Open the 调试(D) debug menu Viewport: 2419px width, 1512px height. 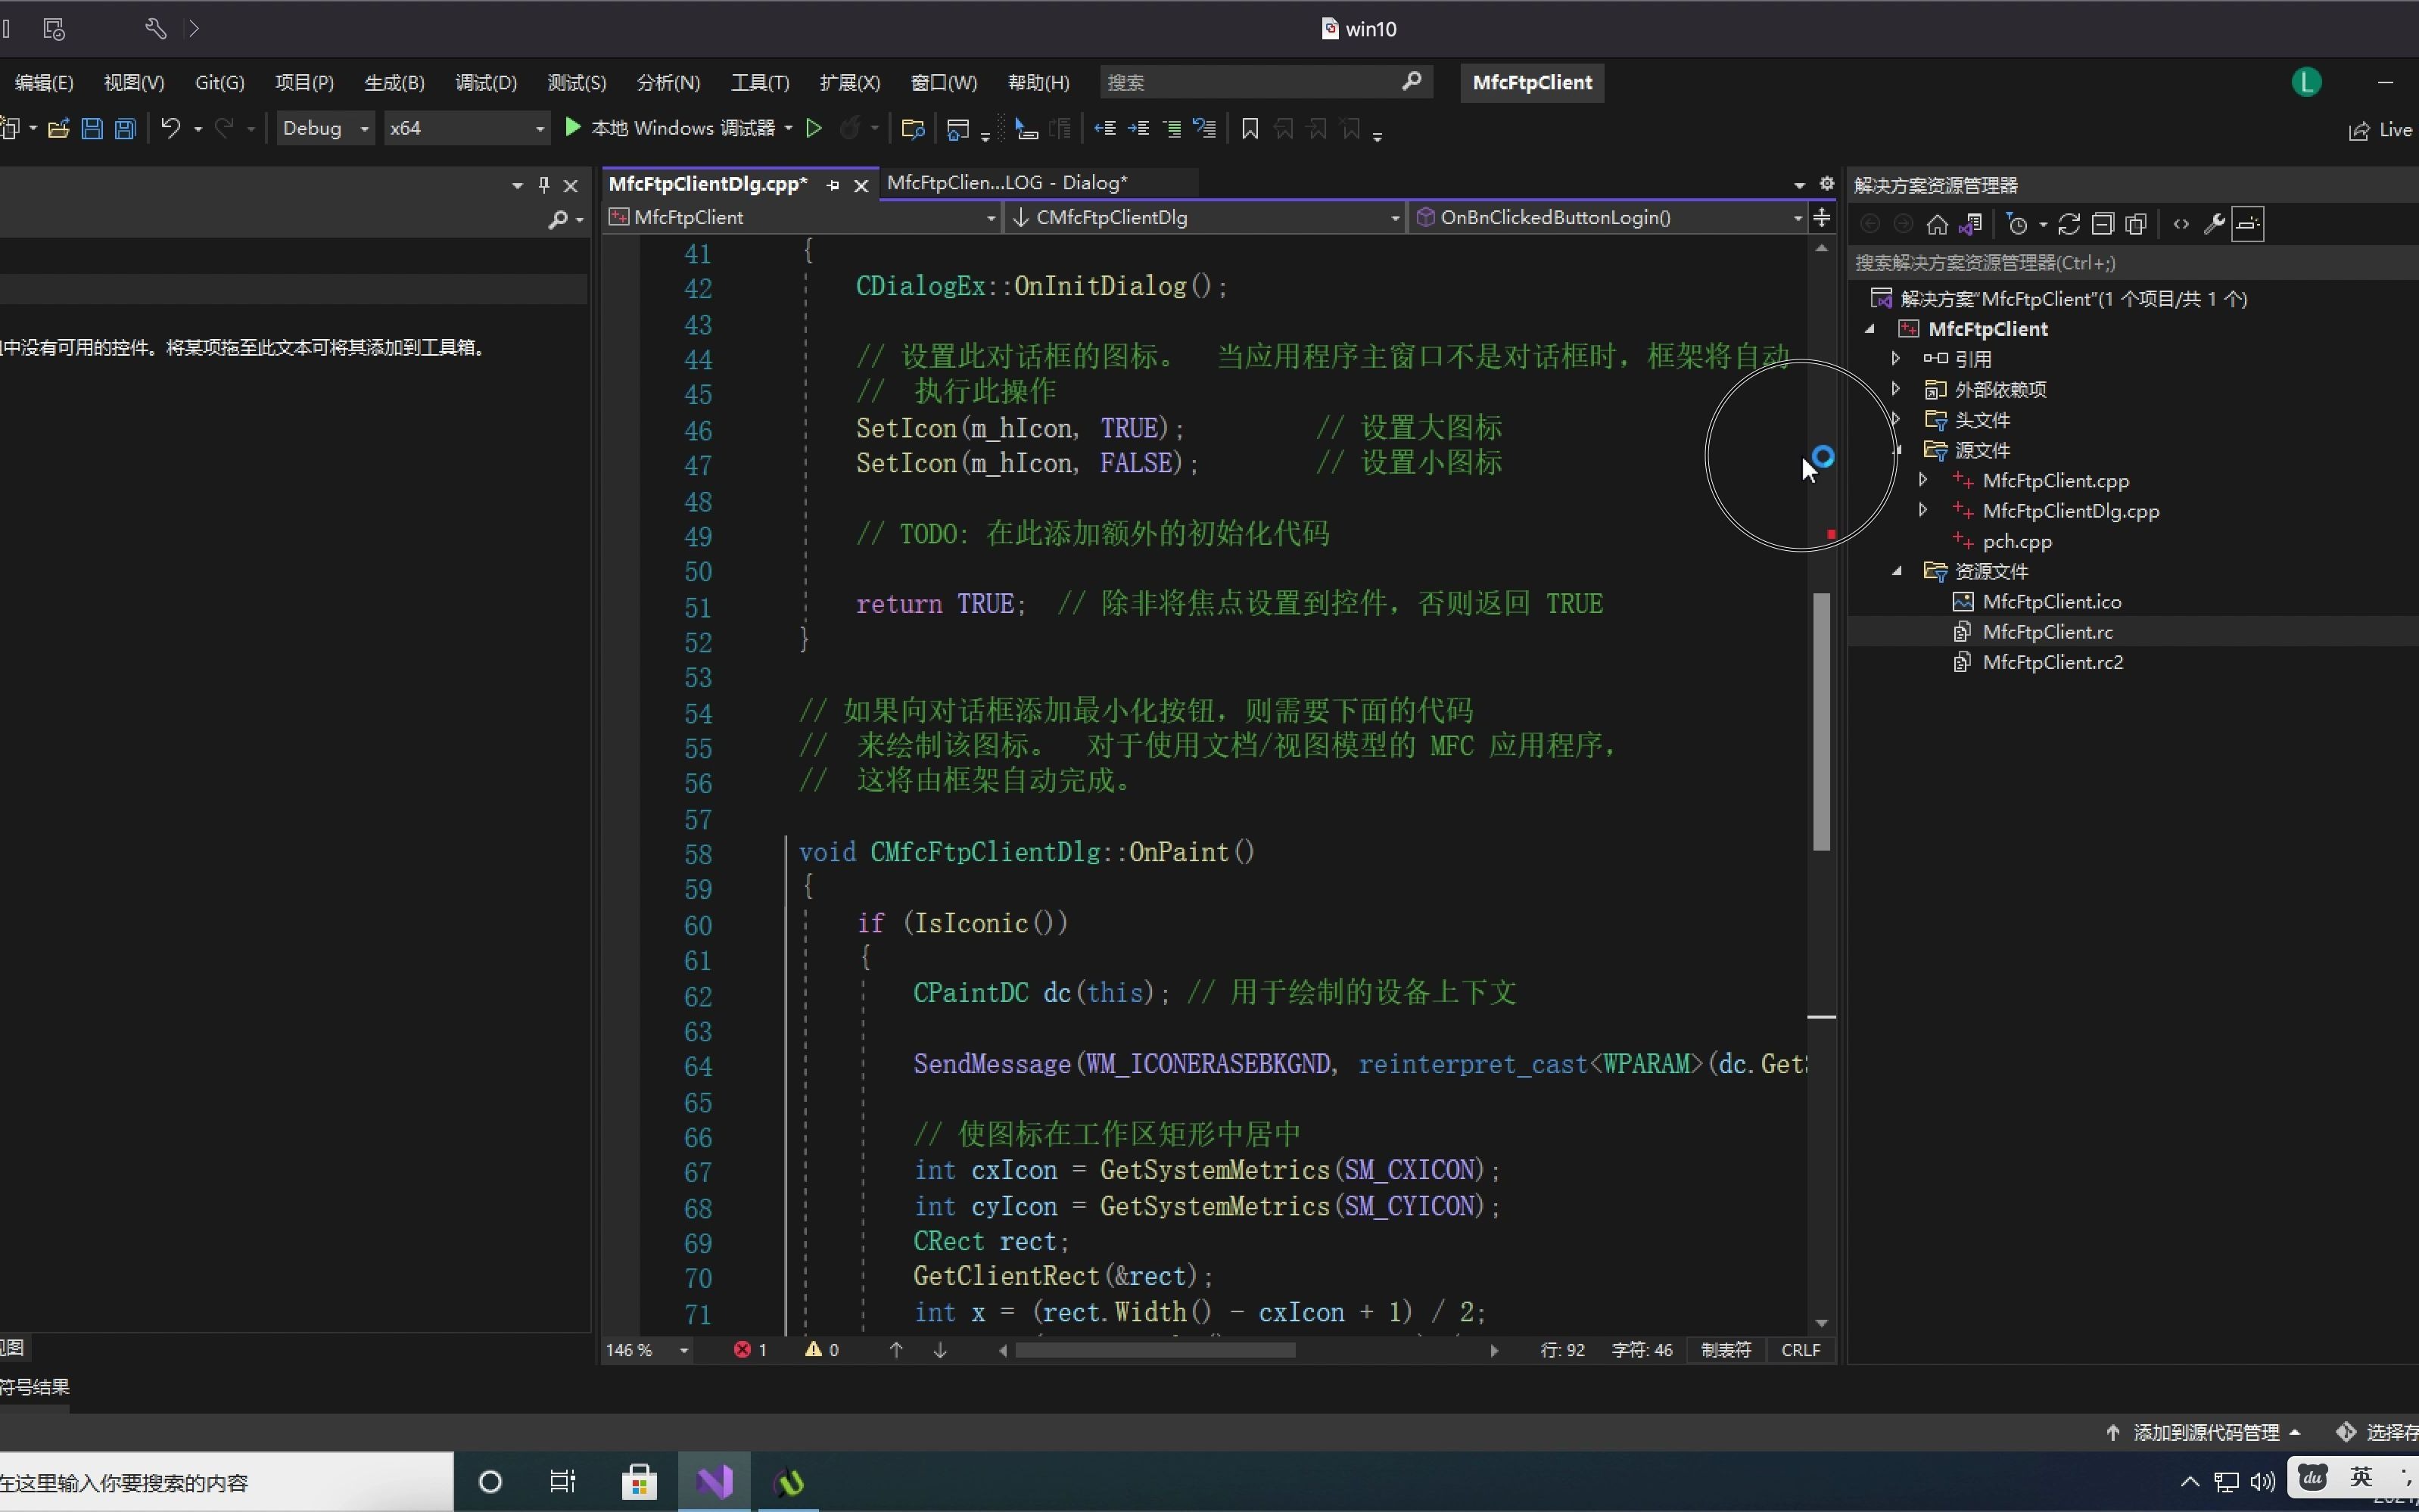[x=486, y=83]
